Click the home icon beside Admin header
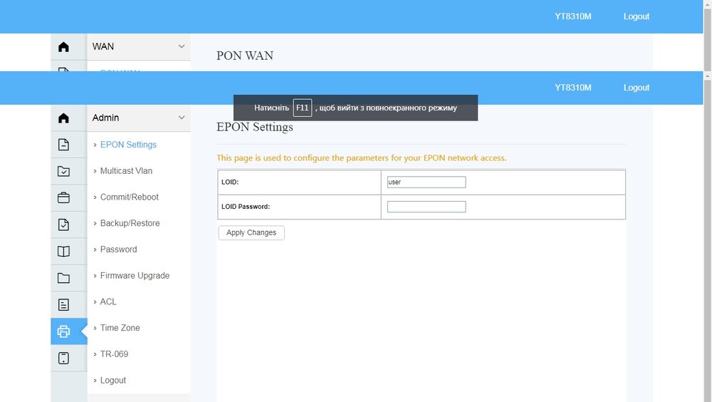 pos(63,118)
